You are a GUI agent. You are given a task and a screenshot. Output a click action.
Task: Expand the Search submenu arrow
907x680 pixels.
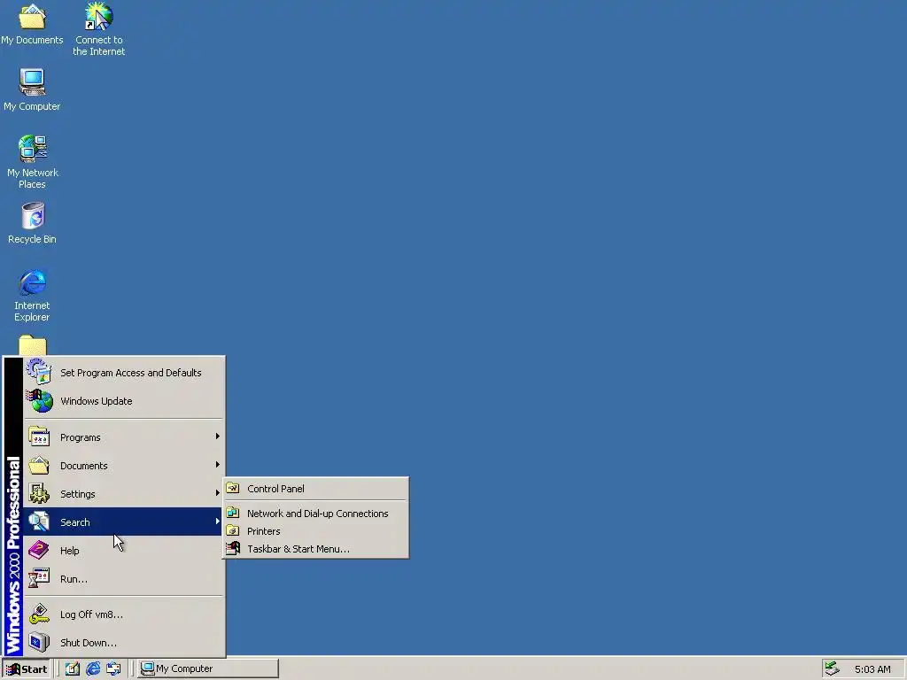tap(218, 522)
